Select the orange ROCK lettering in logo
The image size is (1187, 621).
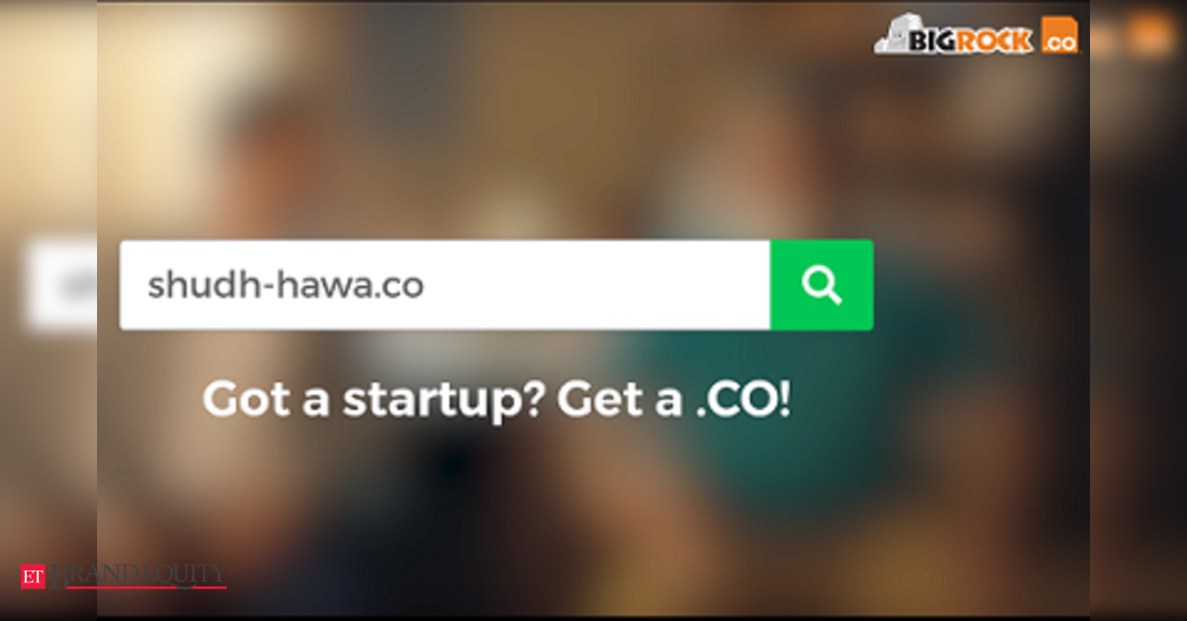pyautogui.click(x=995, y=41)
